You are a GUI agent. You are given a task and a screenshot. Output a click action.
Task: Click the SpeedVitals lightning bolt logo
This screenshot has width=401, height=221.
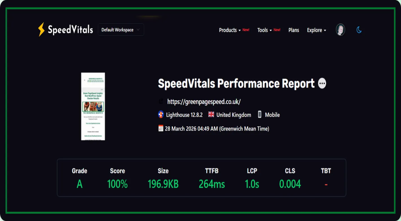point(41,30)
